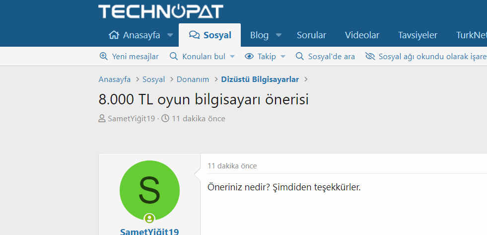Click the search icon for Sosyal'de ara

300,56
